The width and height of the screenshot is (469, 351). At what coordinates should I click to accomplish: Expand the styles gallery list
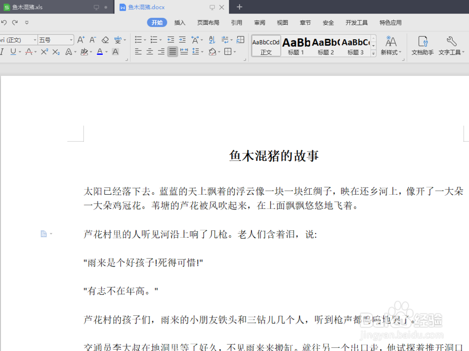(x=373, y=53)
